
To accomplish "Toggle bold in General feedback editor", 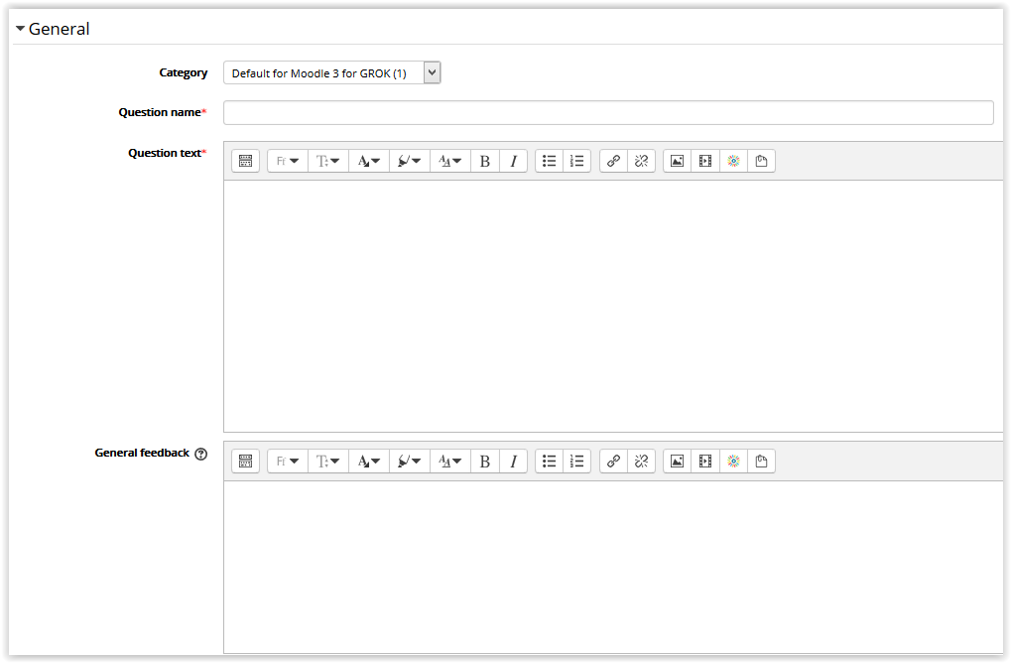I will (485, 462).
